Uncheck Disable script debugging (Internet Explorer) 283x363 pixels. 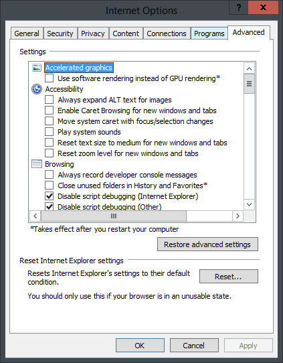point(49,196)
